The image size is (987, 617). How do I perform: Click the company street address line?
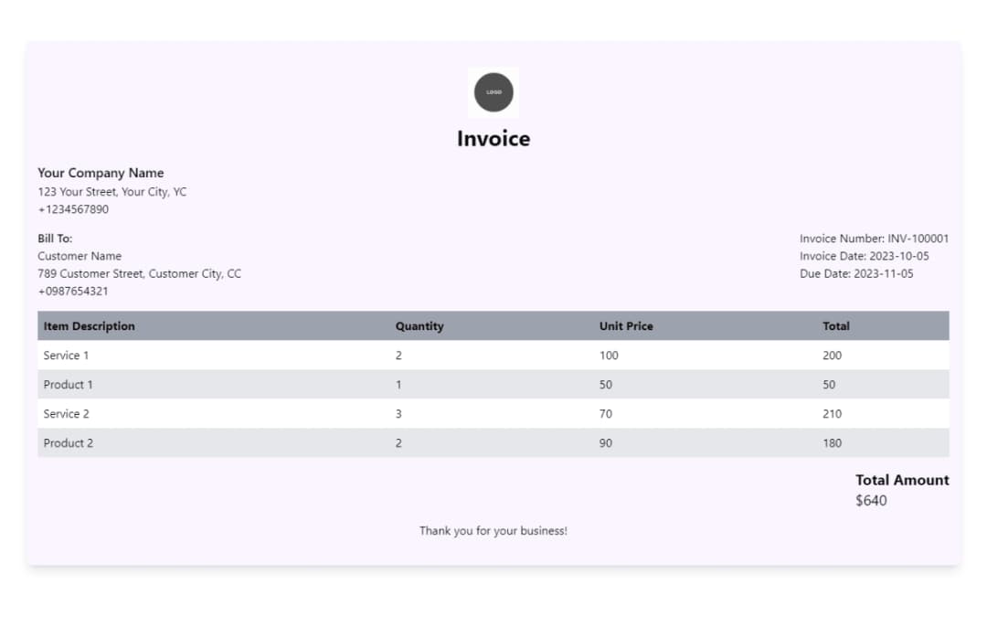coord(111,192)
